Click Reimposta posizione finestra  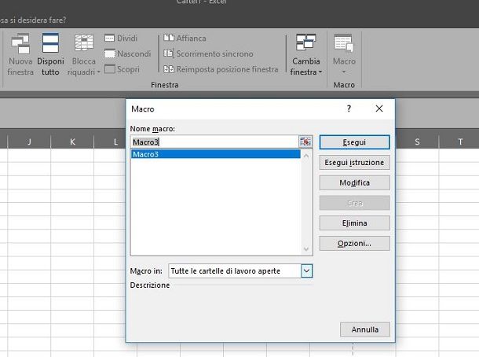coord(221,69)
